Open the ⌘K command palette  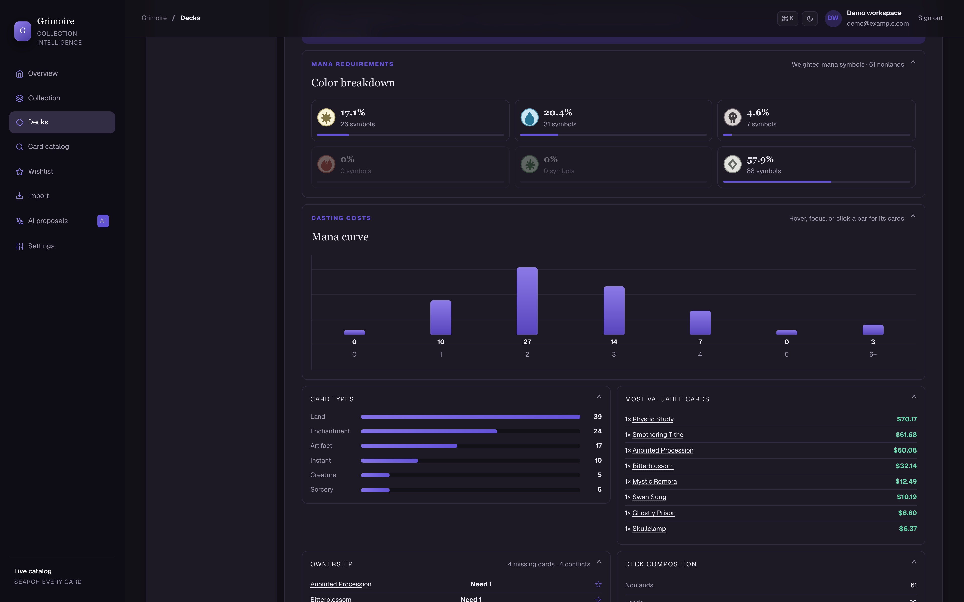(787, 18)
